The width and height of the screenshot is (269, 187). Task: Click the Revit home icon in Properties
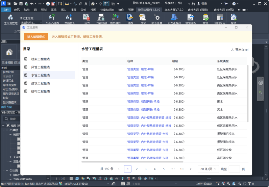click(x=9, y=52)
